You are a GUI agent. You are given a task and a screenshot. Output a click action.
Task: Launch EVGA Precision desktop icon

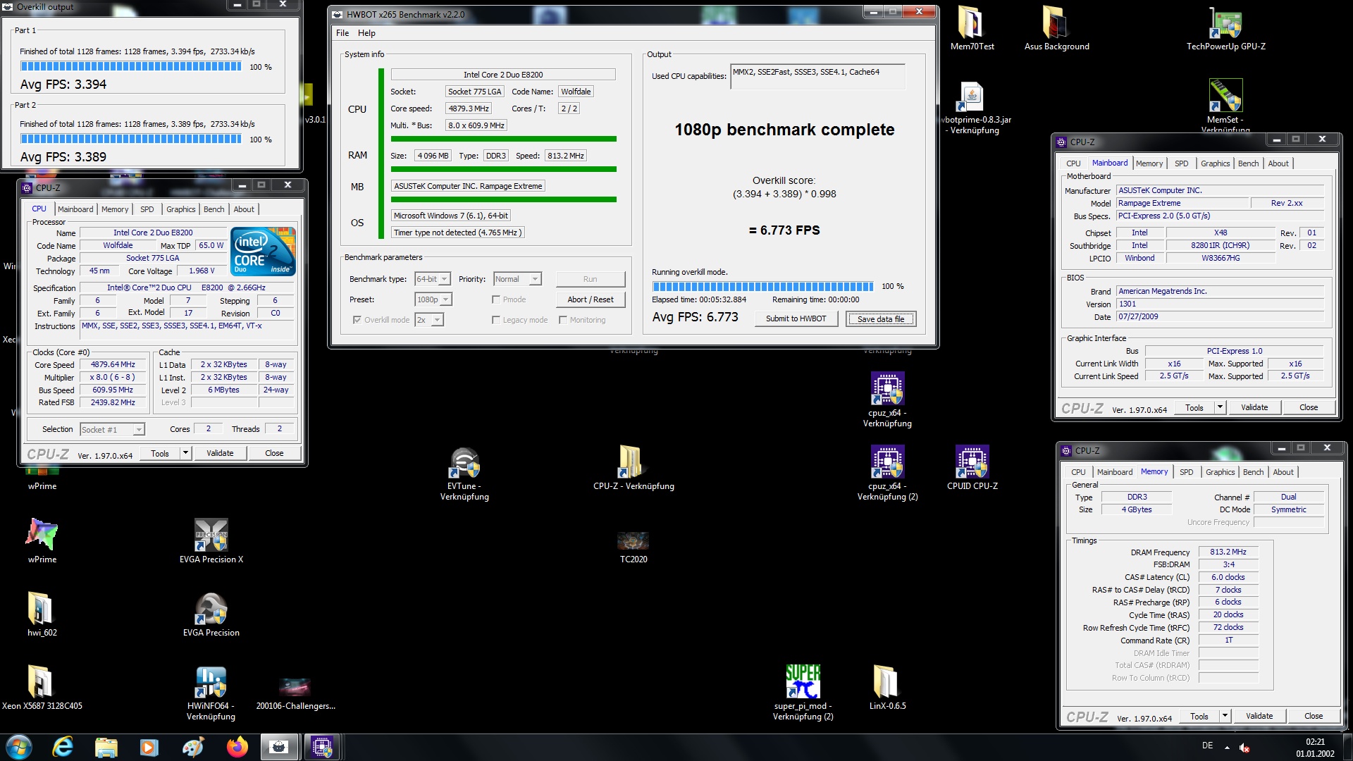[x=211, y=609]
